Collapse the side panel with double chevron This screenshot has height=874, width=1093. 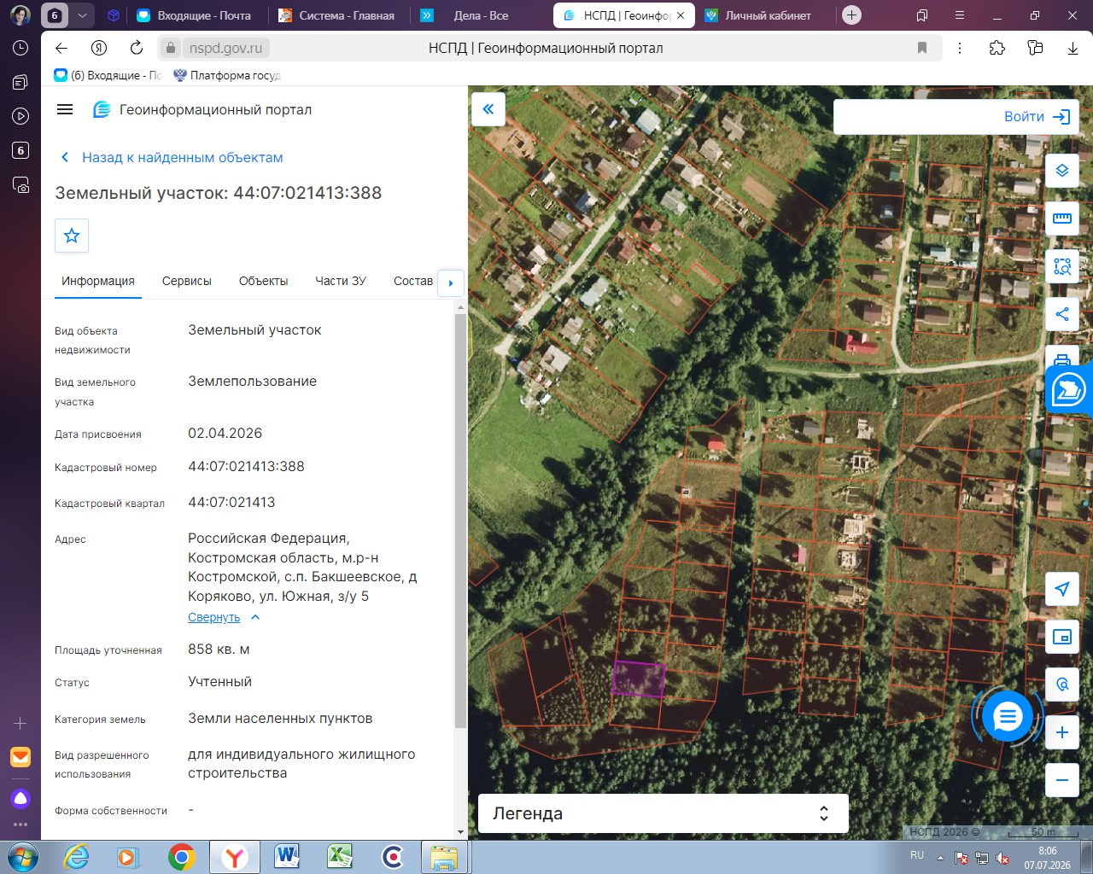(488, 109)
